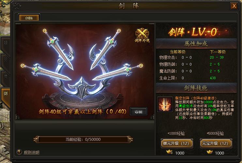Click gold ingot icon below 元宝升级

[x=209, y=152]
